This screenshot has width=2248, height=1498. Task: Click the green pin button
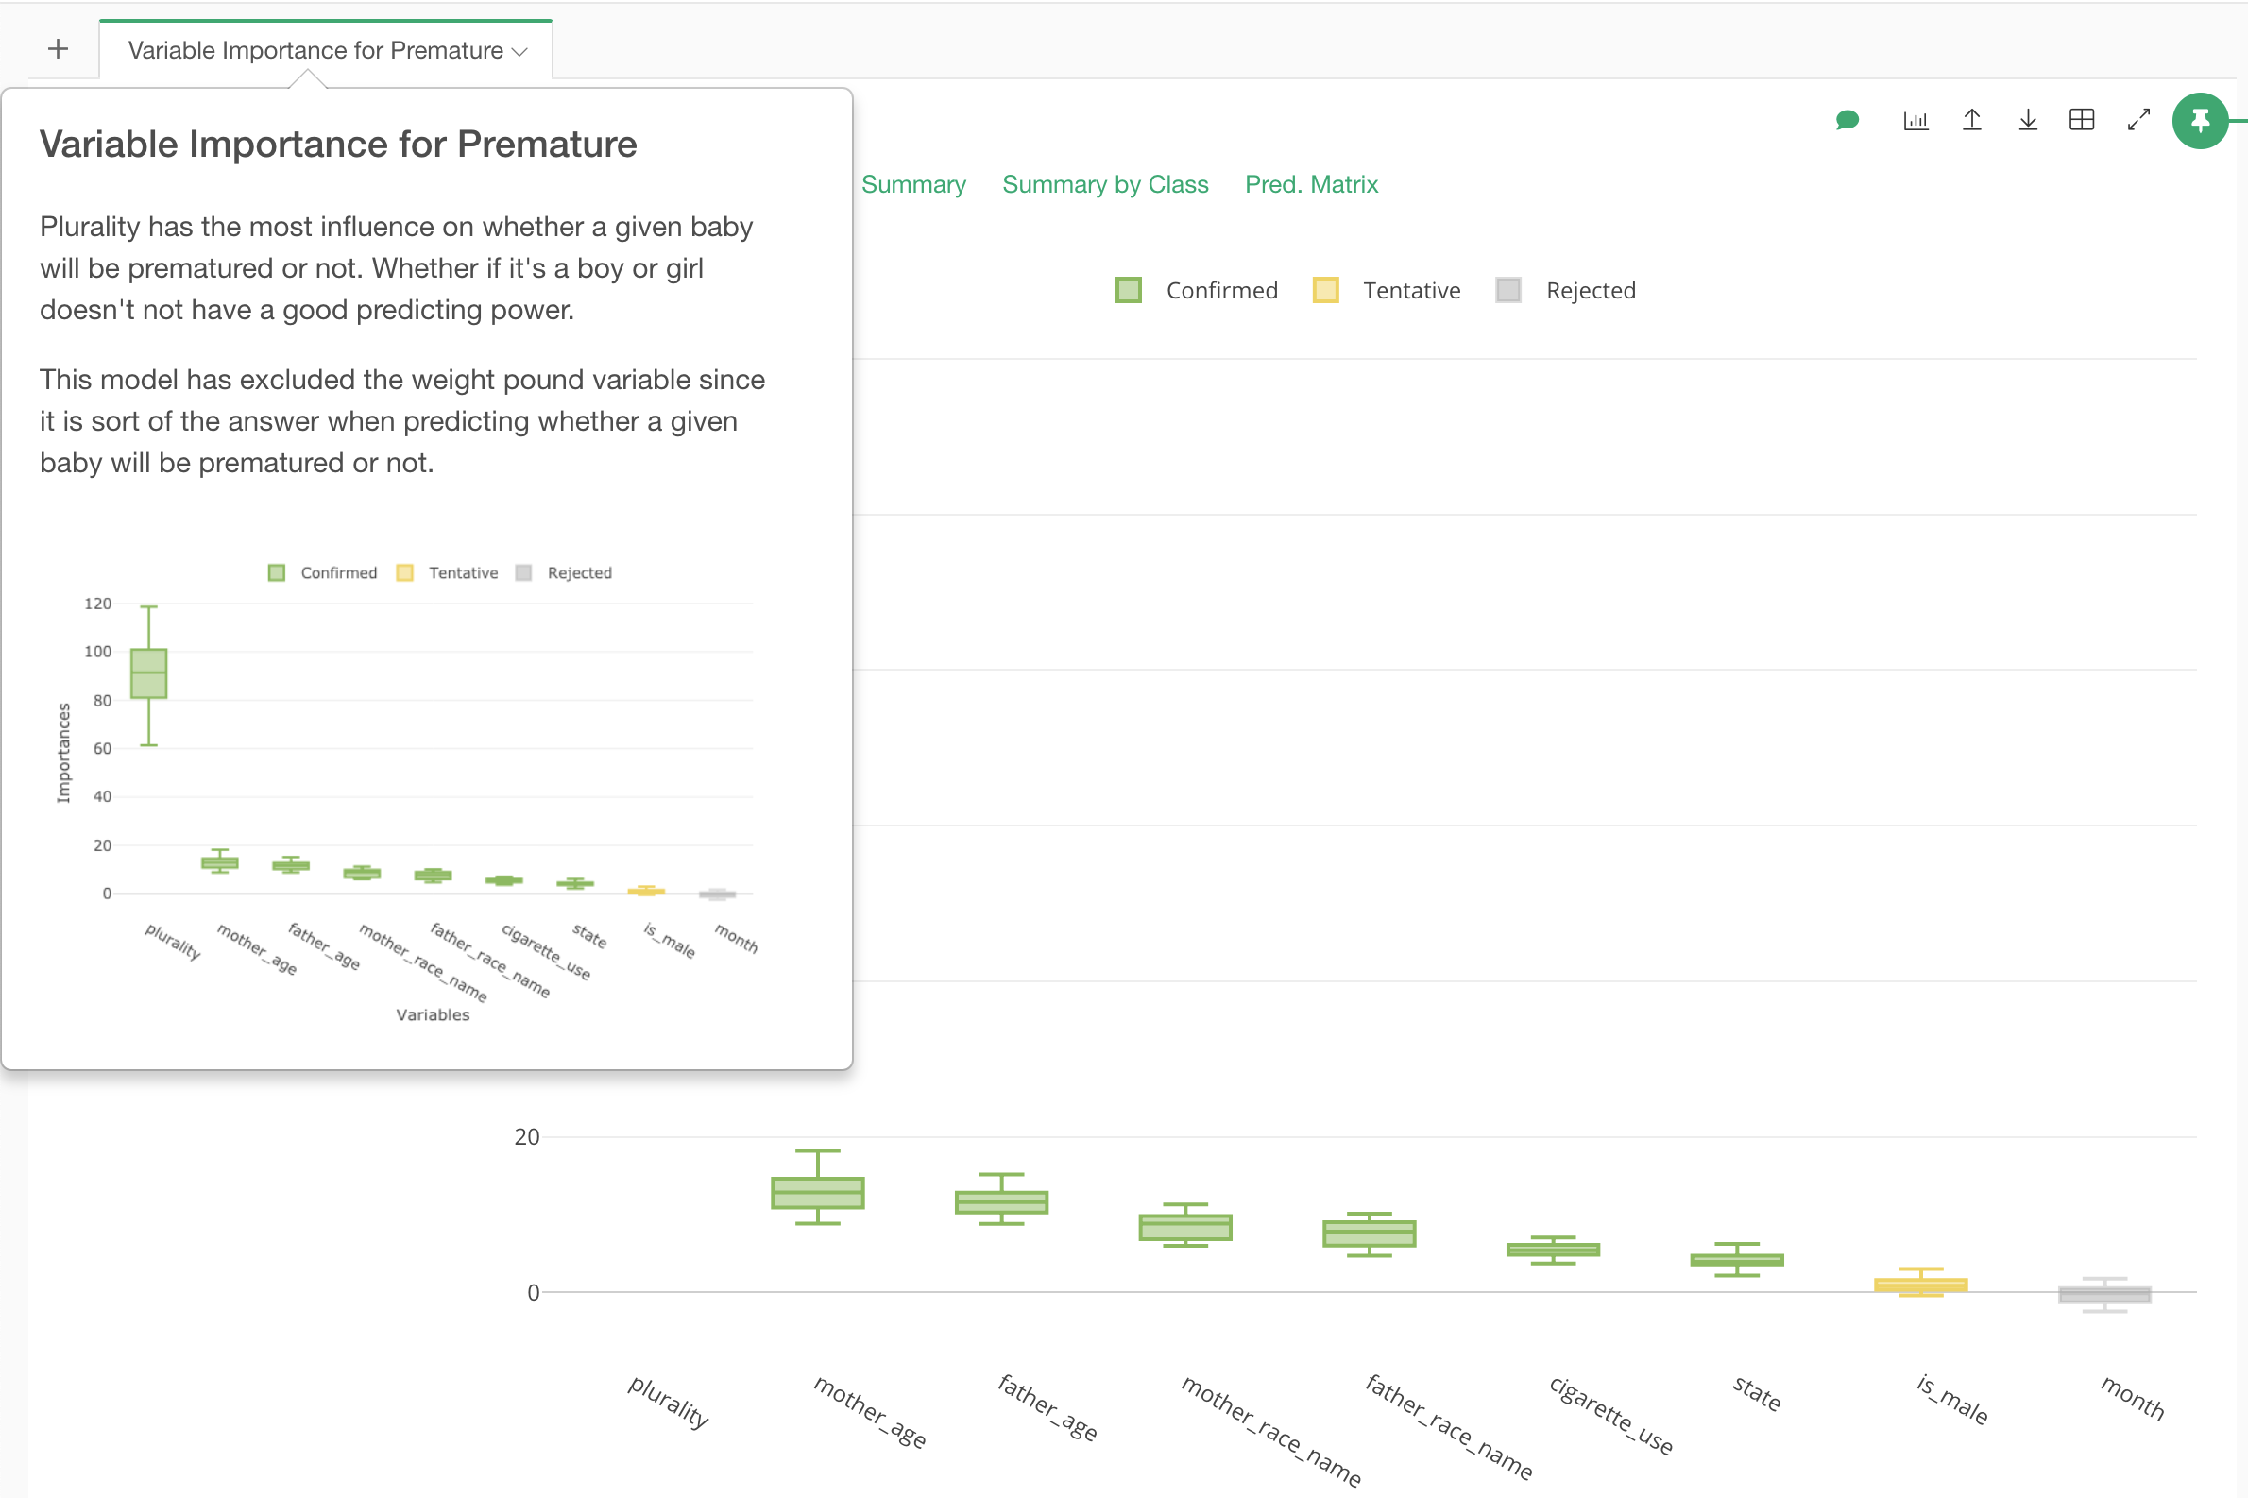tap(2199, 121)
